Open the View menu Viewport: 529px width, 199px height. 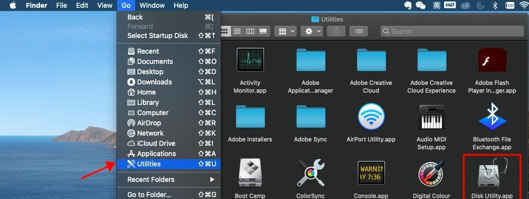pyautogui.click(x=105, y=5)
